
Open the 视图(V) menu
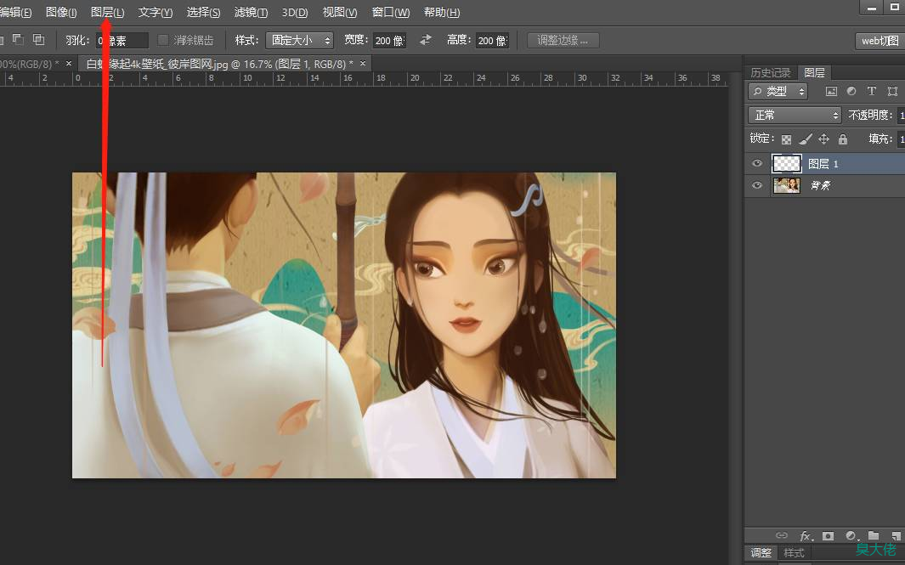point(339,12)
